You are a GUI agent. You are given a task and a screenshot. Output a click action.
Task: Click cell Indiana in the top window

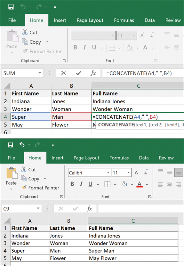point(31,101)
